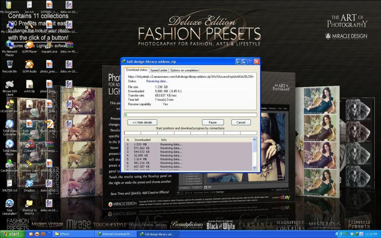Click the Hide details button
The height and width of the screenshot is (238, 381).
(143, 122)
